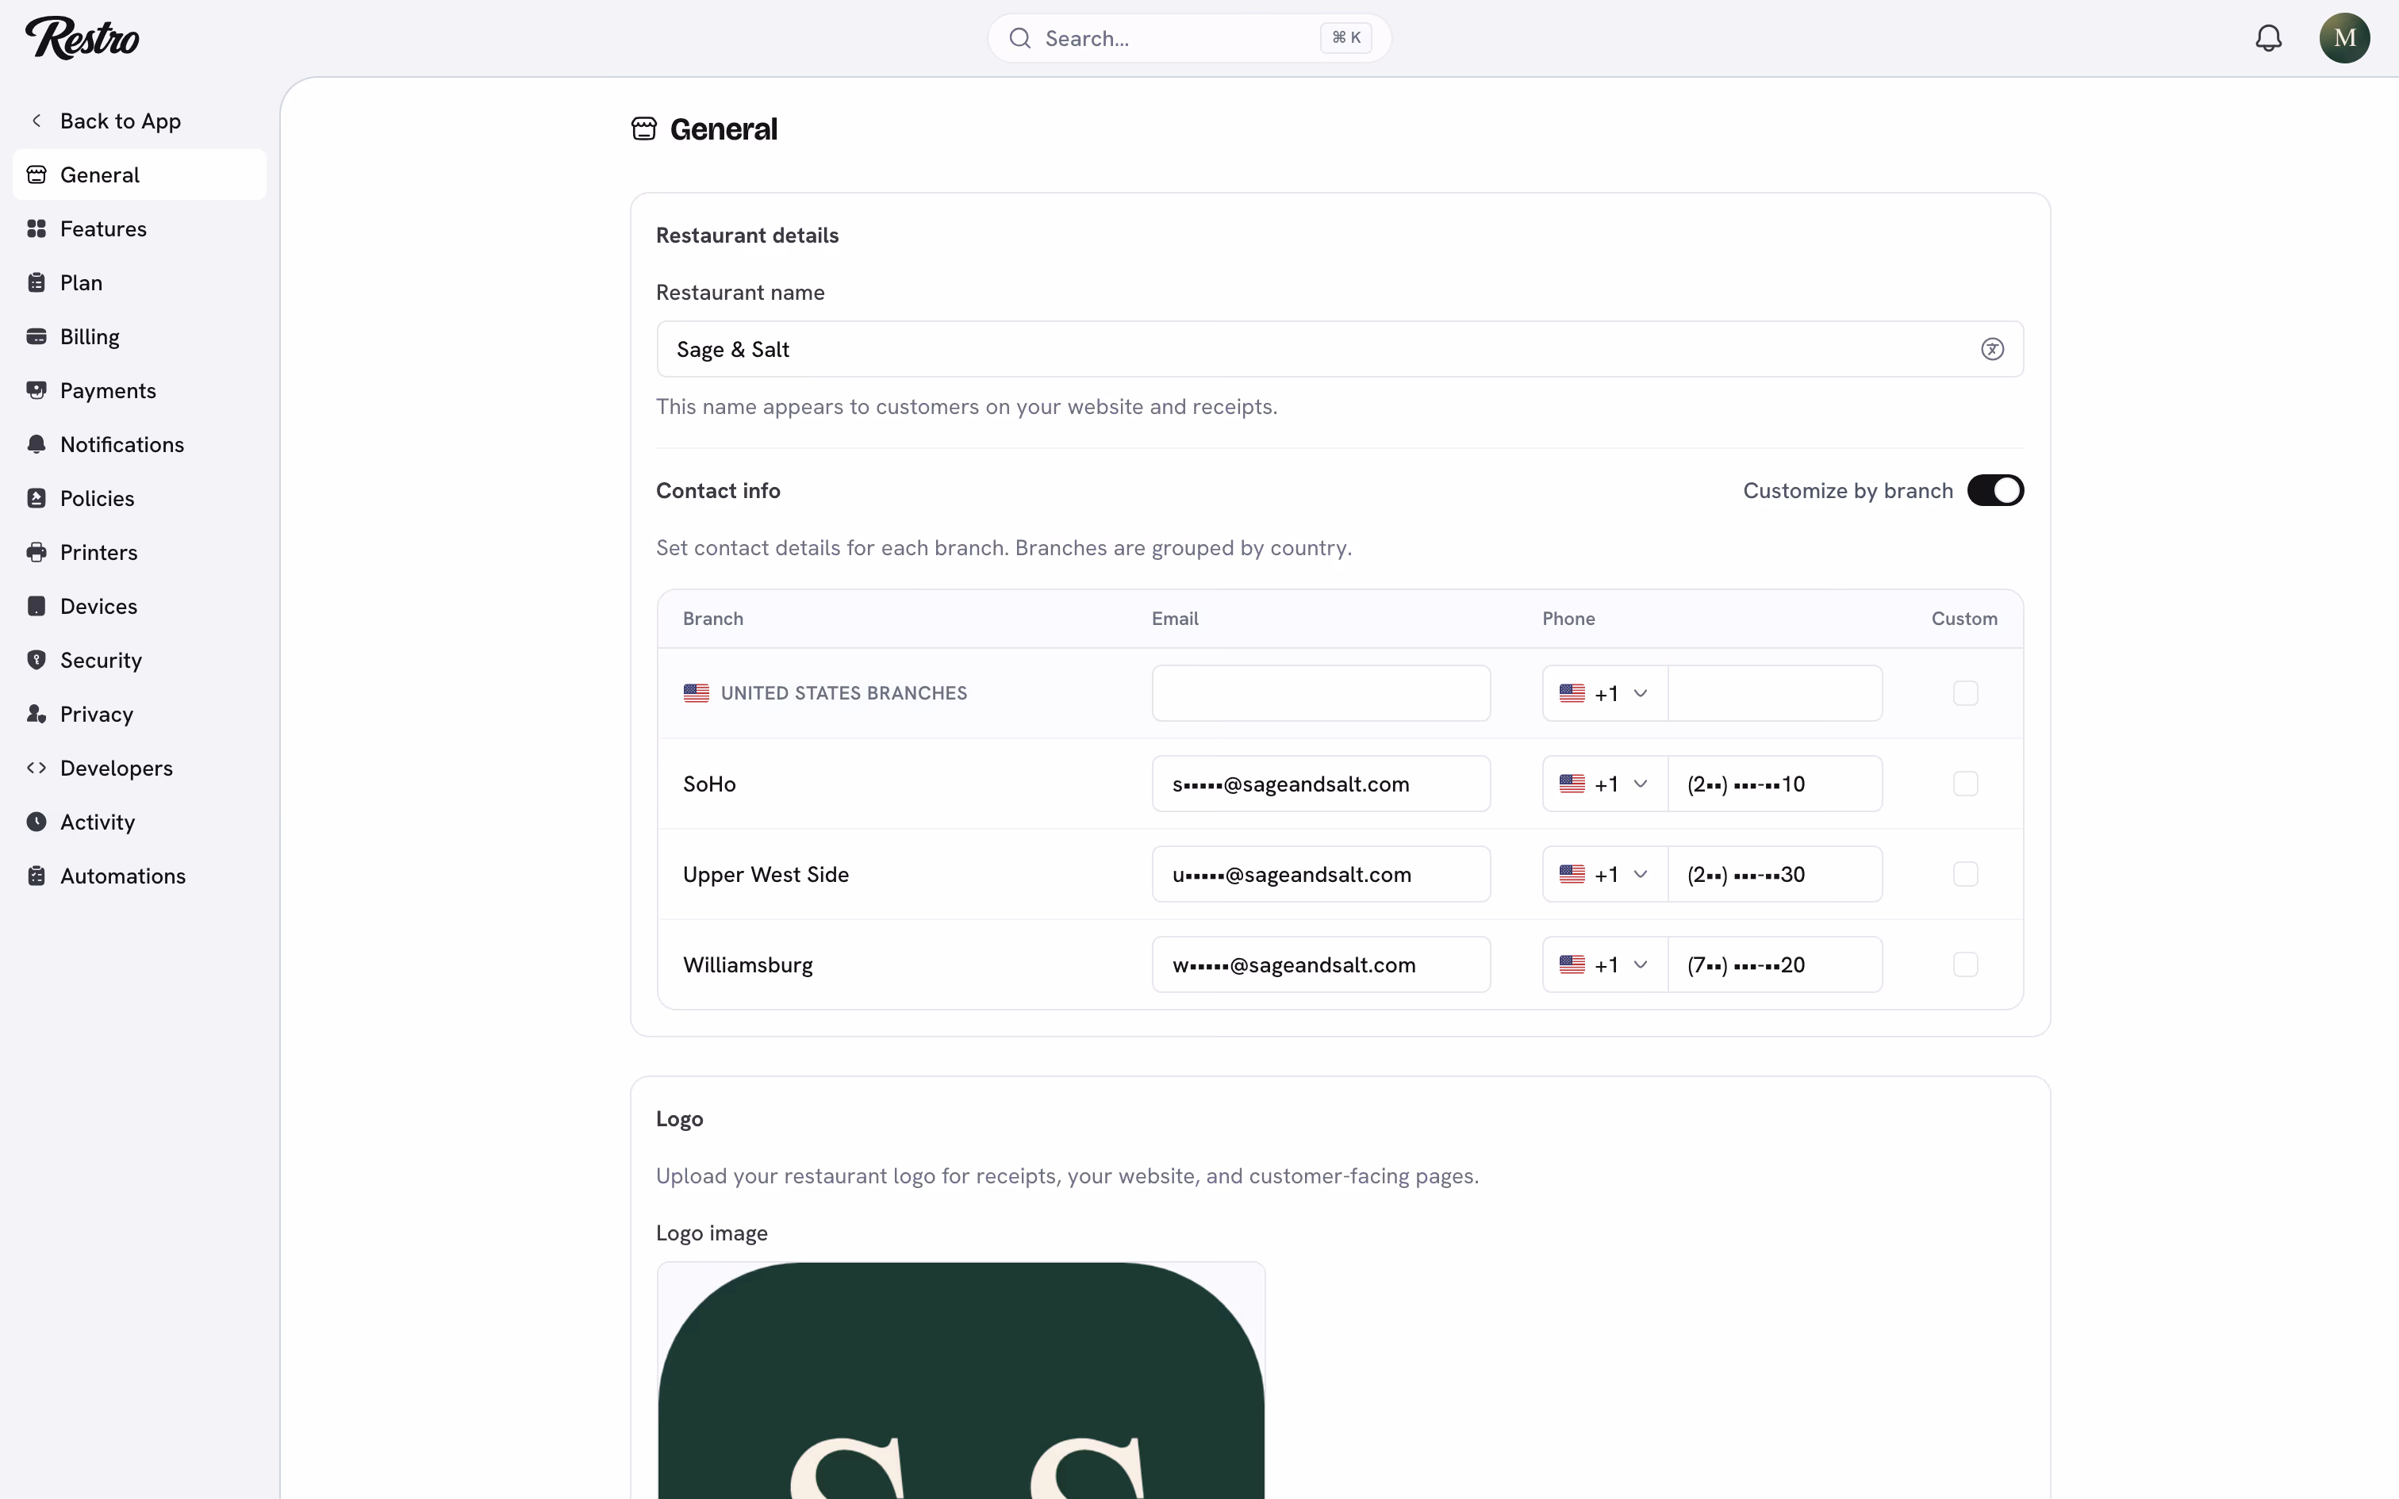This screenshot has width=2399, height=1499.
Task: Click the US flag beside United States Branches
Action: click(x=696, y=693)
